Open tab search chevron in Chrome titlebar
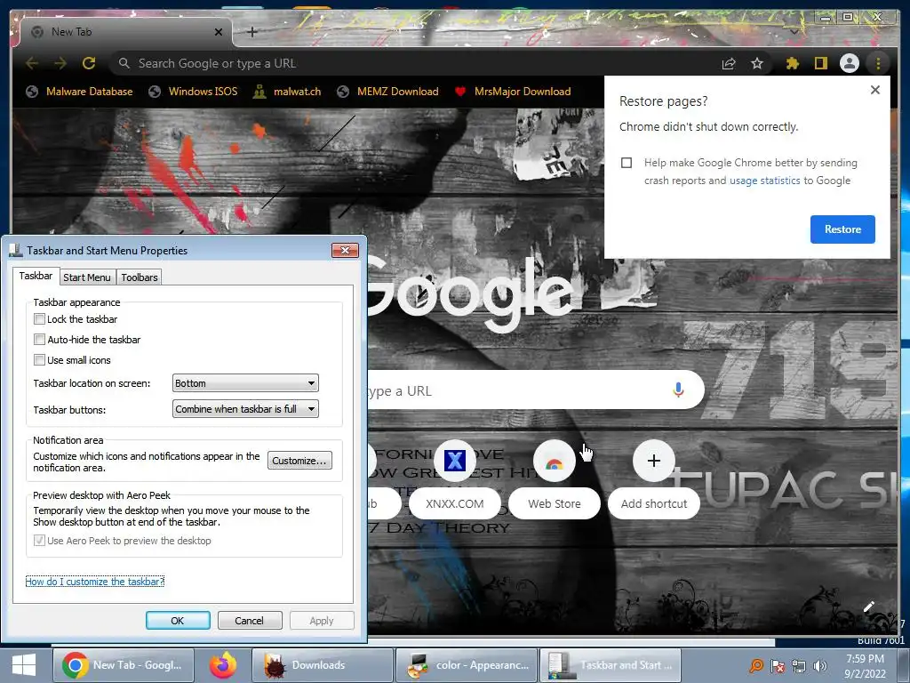The height and width of the screenshot is (683, 910). coord(794,32)
